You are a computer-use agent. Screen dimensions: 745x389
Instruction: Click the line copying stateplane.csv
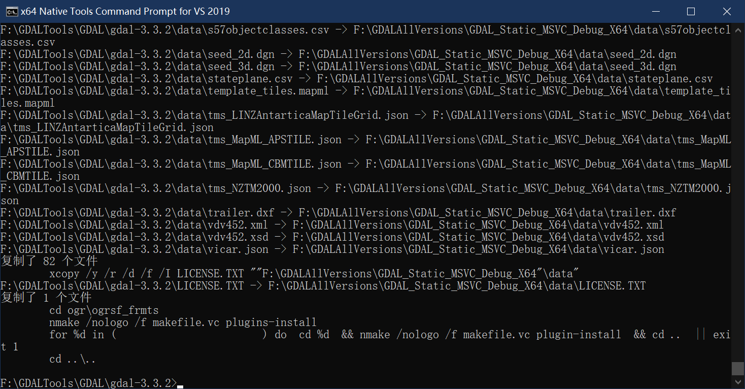tap(357, 78)
